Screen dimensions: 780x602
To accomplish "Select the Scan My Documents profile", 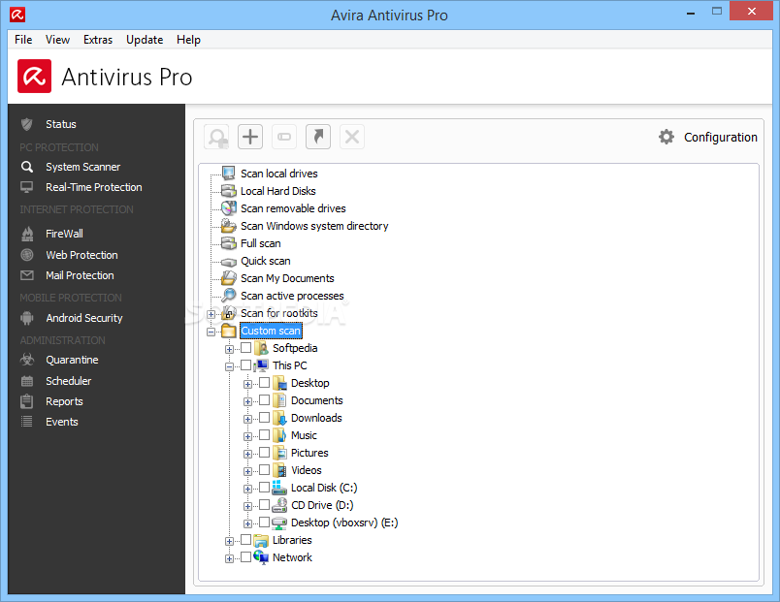I will (x=287, y=278).
